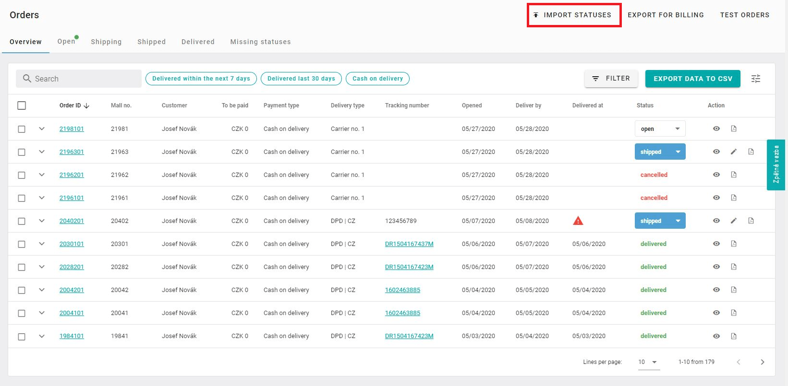The image size is (788, 386).
Task: Select checkbox for order 2030101
Action: coord(22,244)
